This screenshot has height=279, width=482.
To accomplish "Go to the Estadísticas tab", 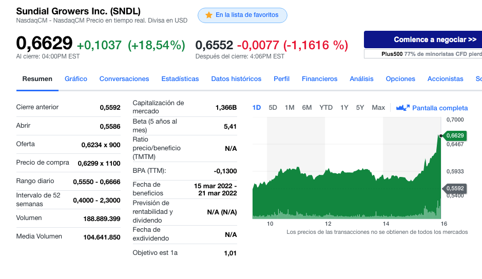I will tap(180, 79).
